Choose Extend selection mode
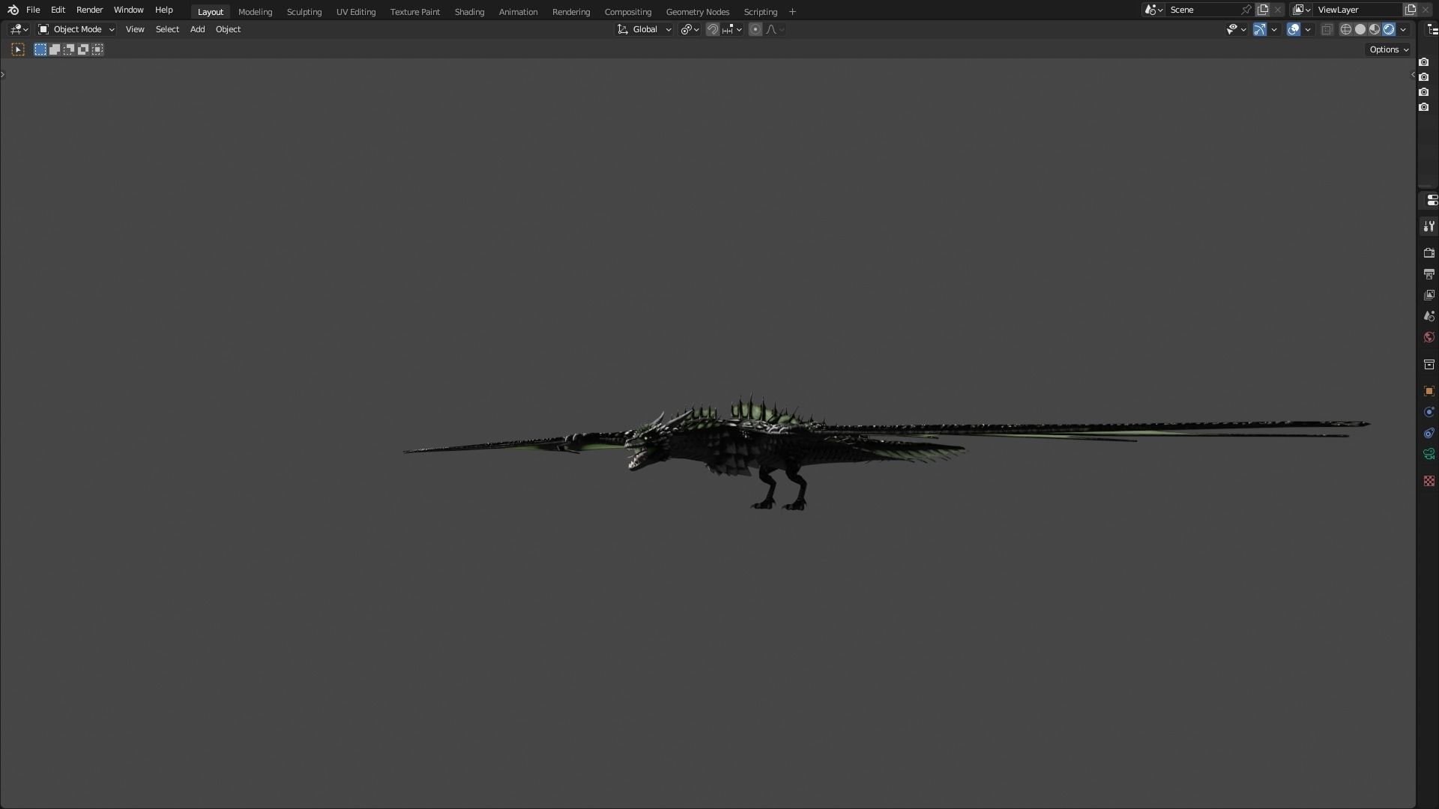Viewport: 1439px width, 809px height. point(55,49)
